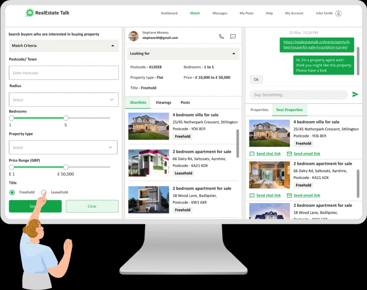This screenshot has width=367, height=290.
Task: Click the phone call icon for Stephane Moreau
Action: tap(221, 36)
